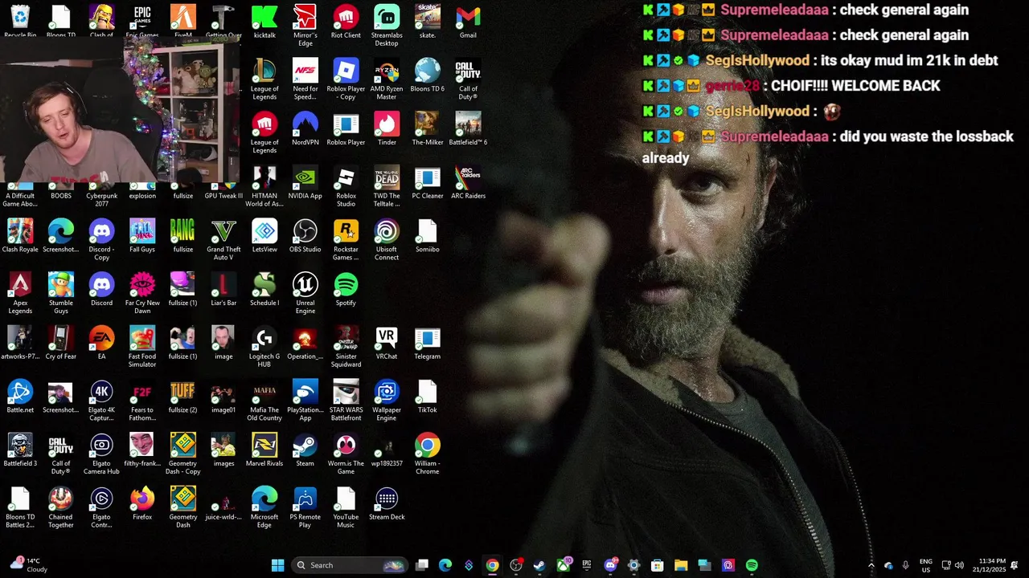This screenshot has width=1029, height=578.
Task: Click the Windows Start button
Action: click(278, 565)
